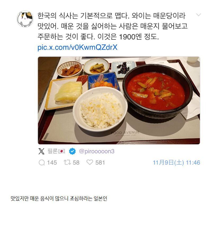
Task: Click the blue verified badge
Action: coord(72,151)
